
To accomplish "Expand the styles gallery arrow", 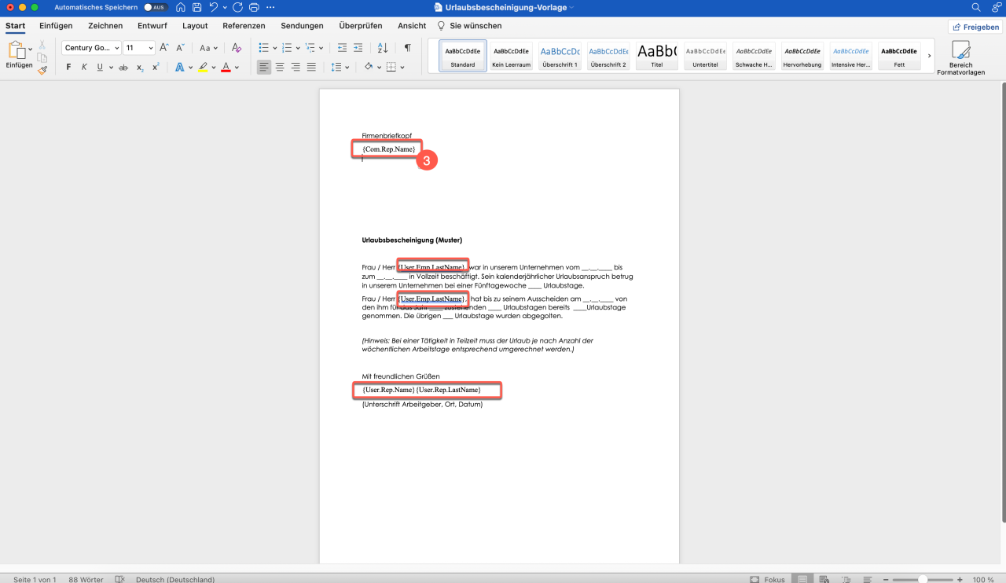I will 930,56.
